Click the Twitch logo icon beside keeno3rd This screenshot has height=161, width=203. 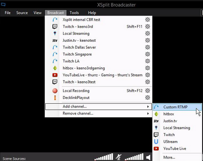[x=55, y=26]
